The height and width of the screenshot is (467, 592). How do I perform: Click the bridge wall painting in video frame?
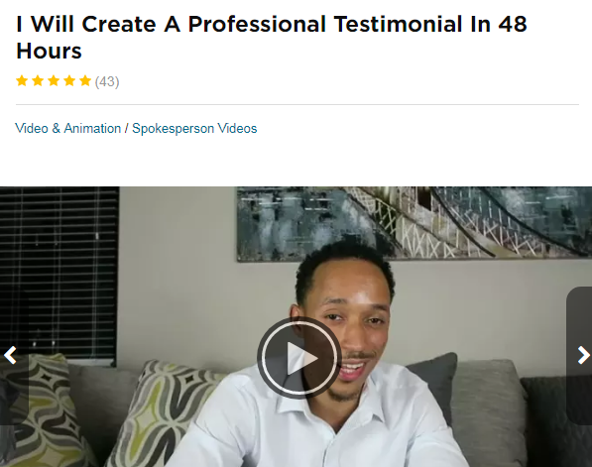[414, 223]
